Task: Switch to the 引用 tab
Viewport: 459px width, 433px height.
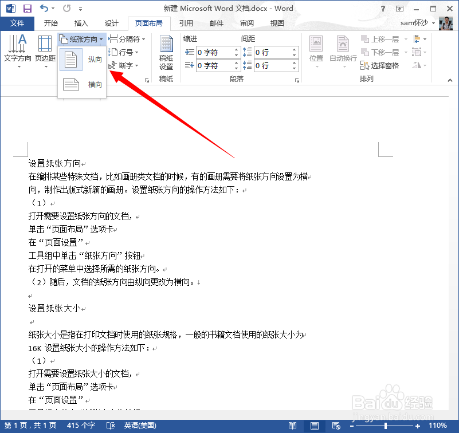Action: 186,23
